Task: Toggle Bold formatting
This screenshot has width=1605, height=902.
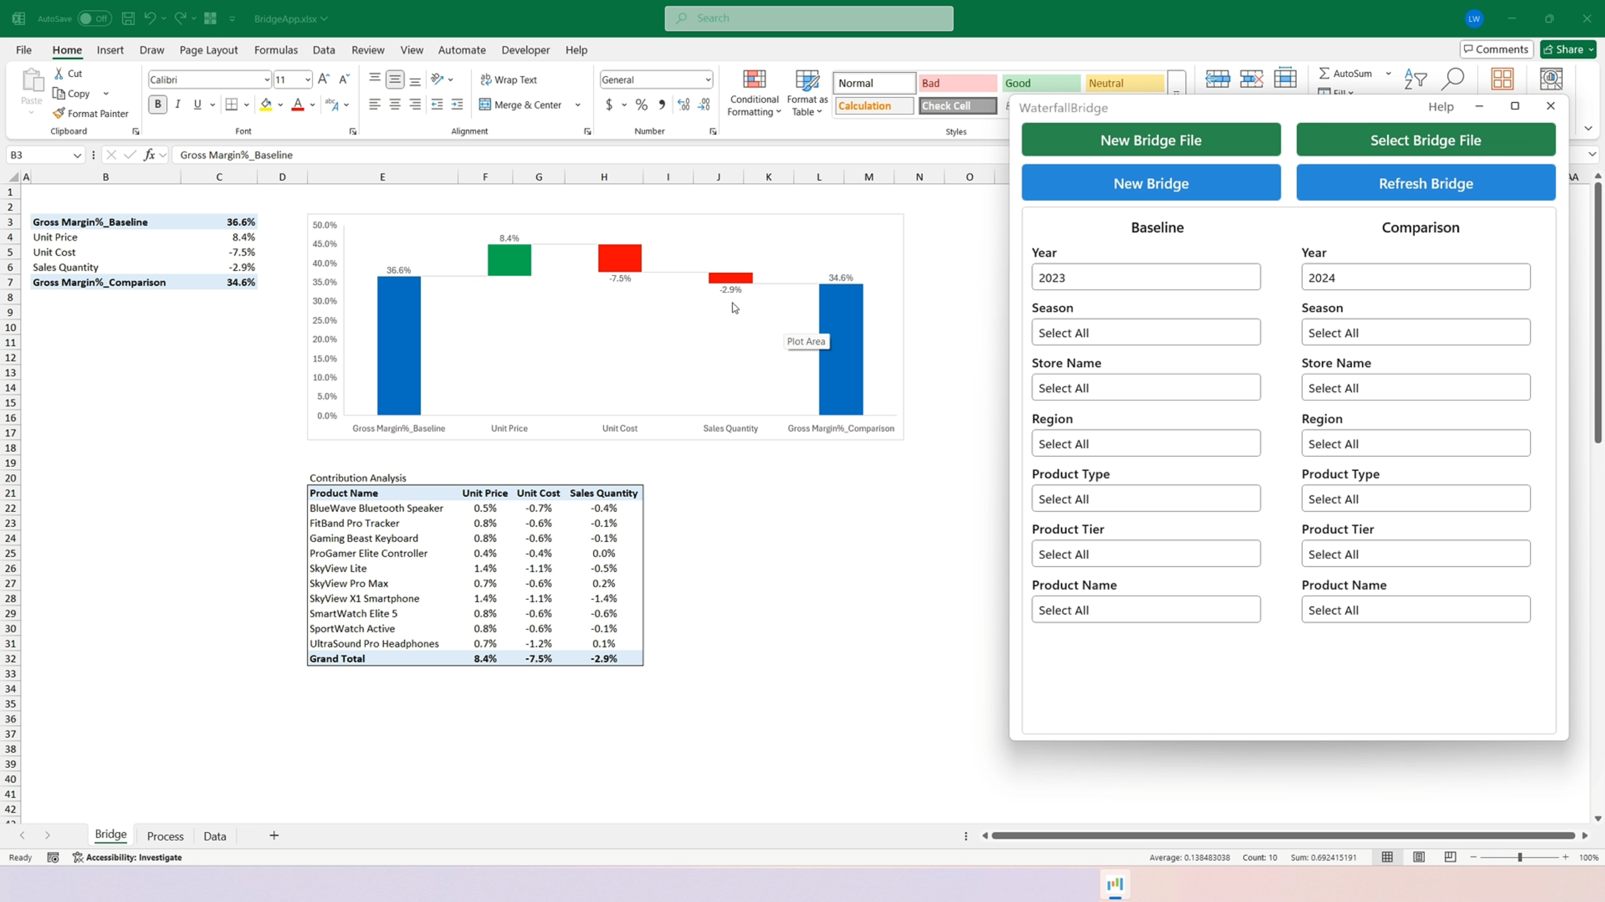Action: coord(157,104)
